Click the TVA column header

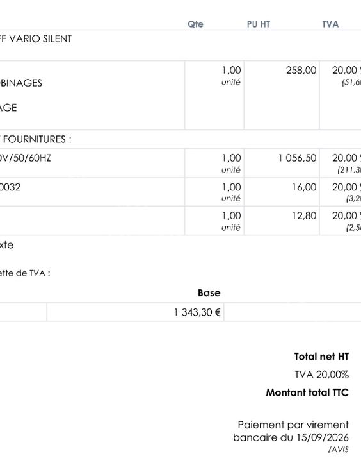coord(330,24)
